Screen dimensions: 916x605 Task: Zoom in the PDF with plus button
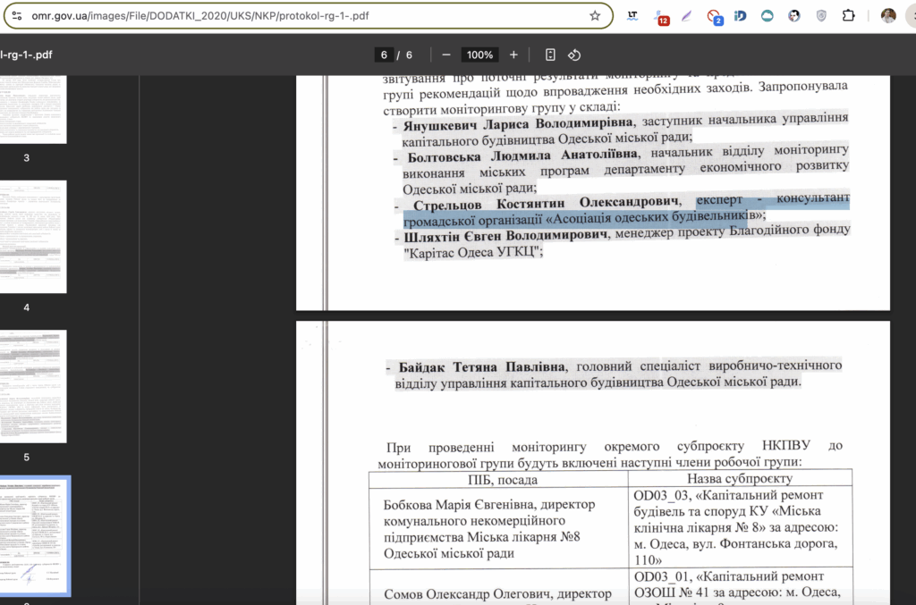(x=513, y=55)
